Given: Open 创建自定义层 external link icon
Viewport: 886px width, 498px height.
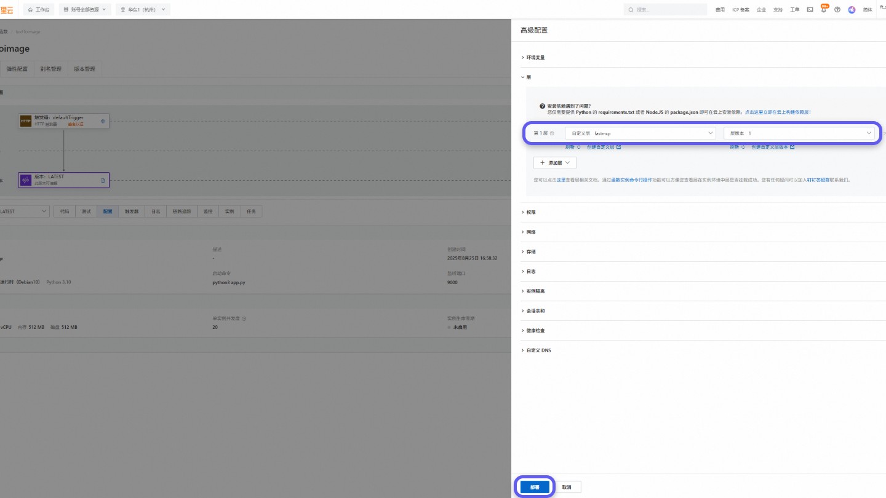Looking at the screenshot, I should click(x=618, y=147).
